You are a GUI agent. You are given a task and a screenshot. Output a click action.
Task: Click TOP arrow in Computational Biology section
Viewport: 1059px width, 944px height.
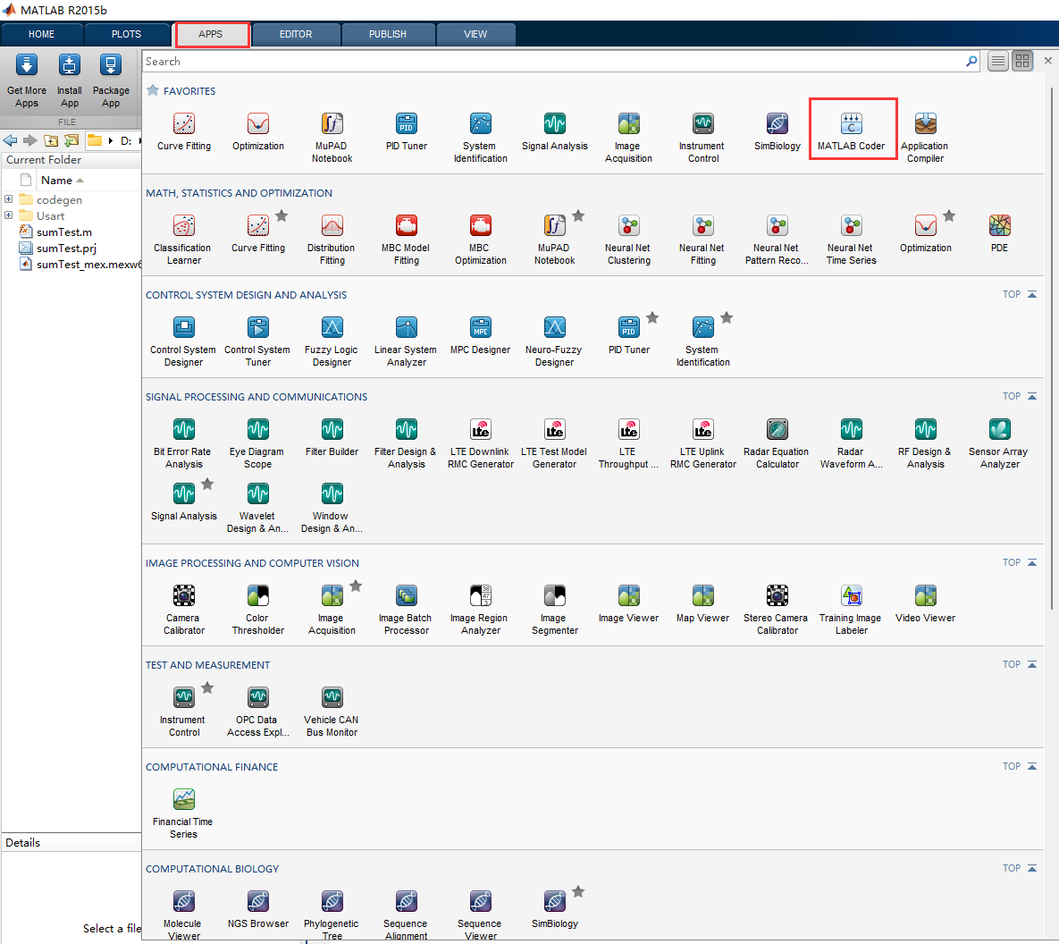1032,868
